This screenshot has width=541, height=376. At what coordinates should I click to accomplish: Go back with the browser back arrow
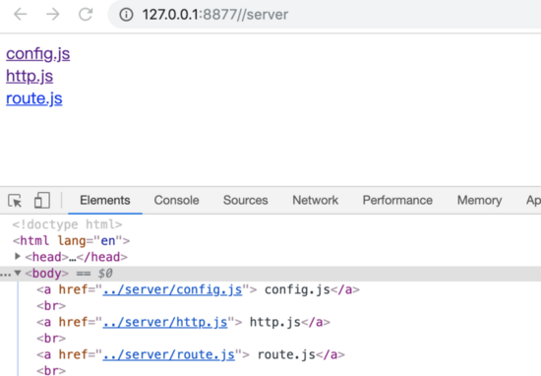pos(20,14)
